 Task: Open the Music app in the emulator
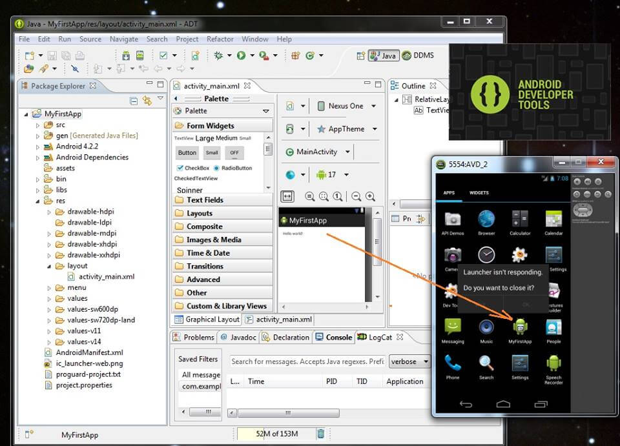[486, 330]
